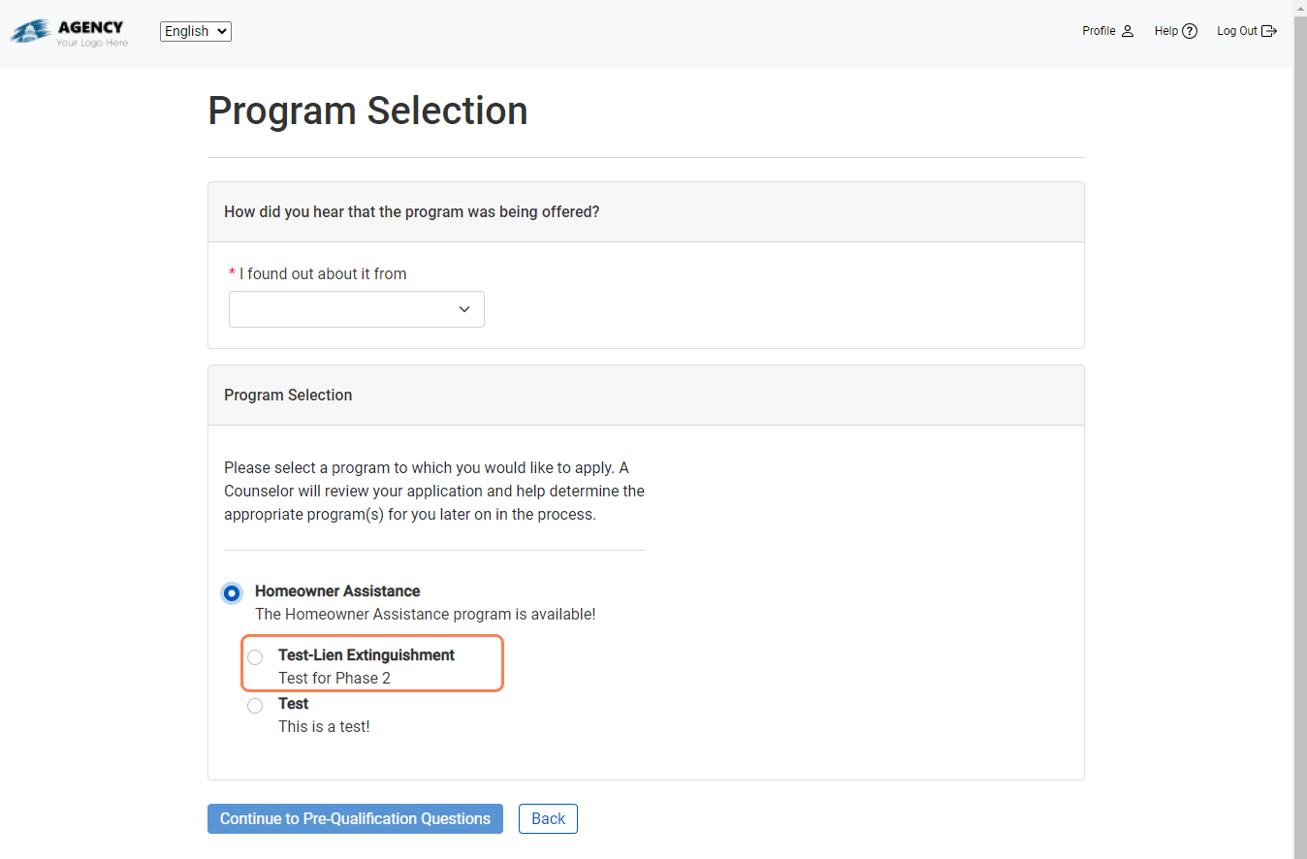Click the chevron arrow in referral dropdown
The width and height of the screenshot is (1307, 859).
(x=464, y=309)
